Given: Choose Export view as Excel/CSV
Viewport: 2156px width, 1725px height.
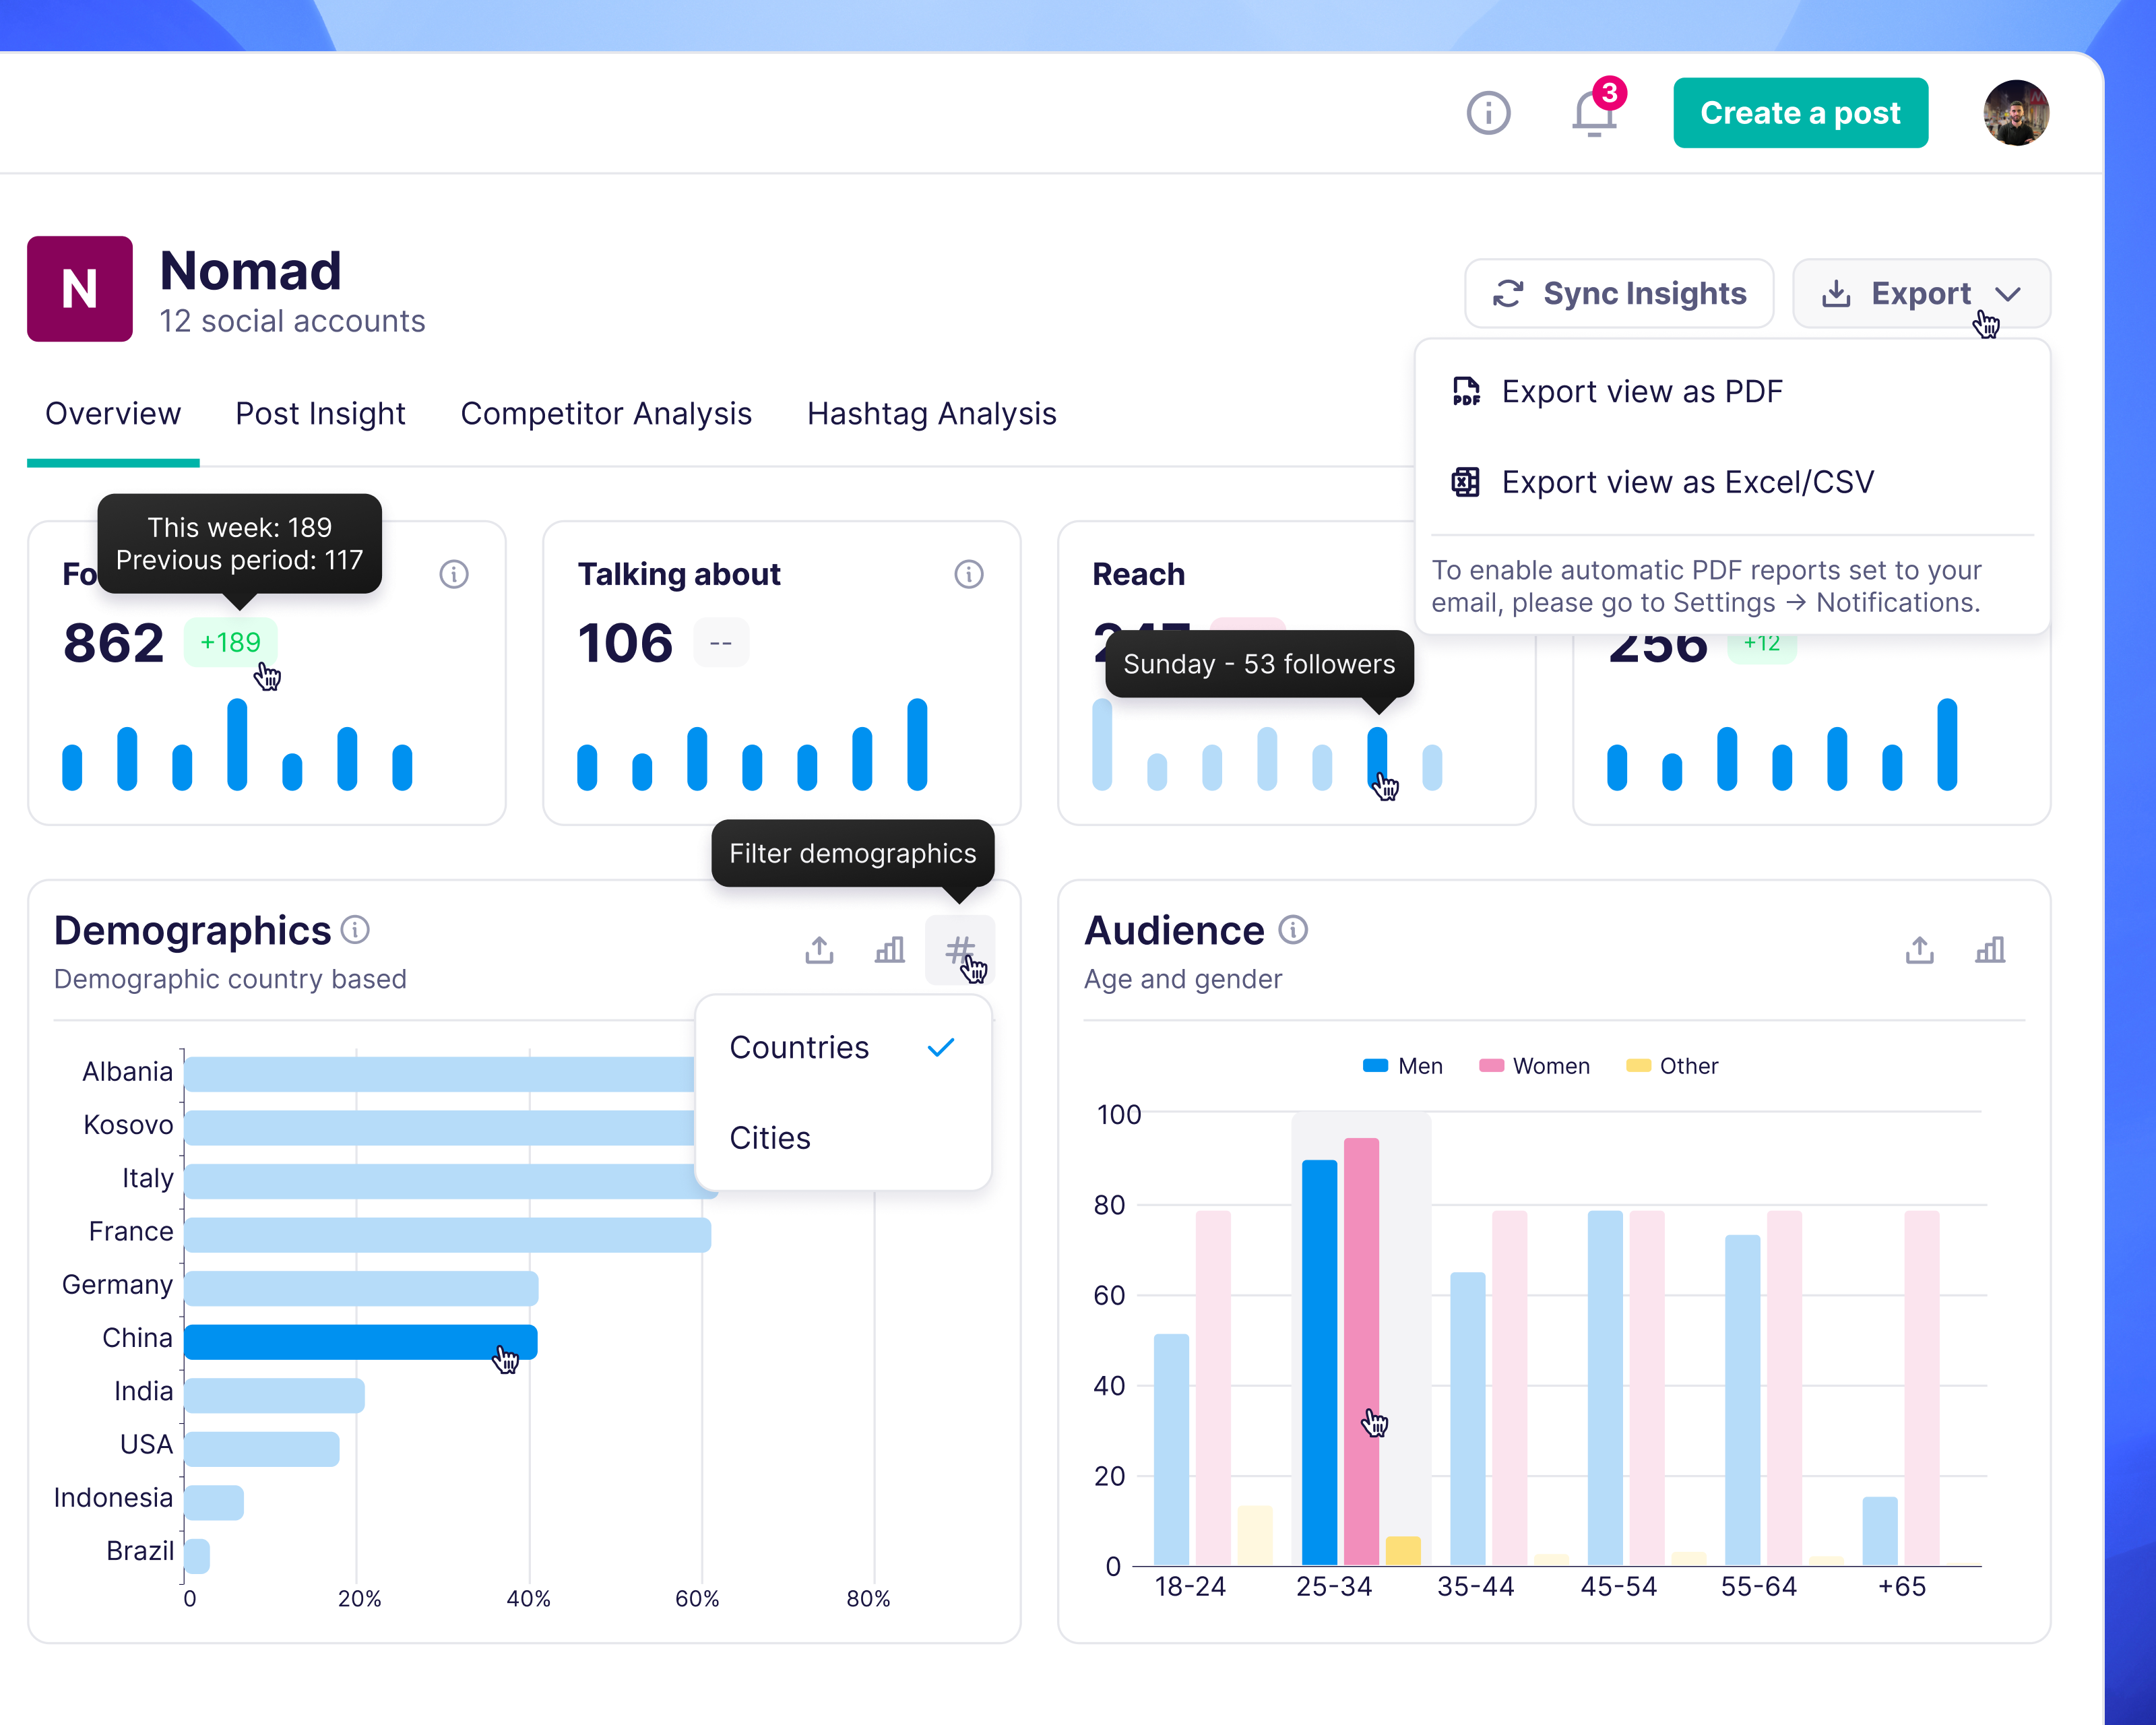Looking at the screenshot, I should (1687, 482).
